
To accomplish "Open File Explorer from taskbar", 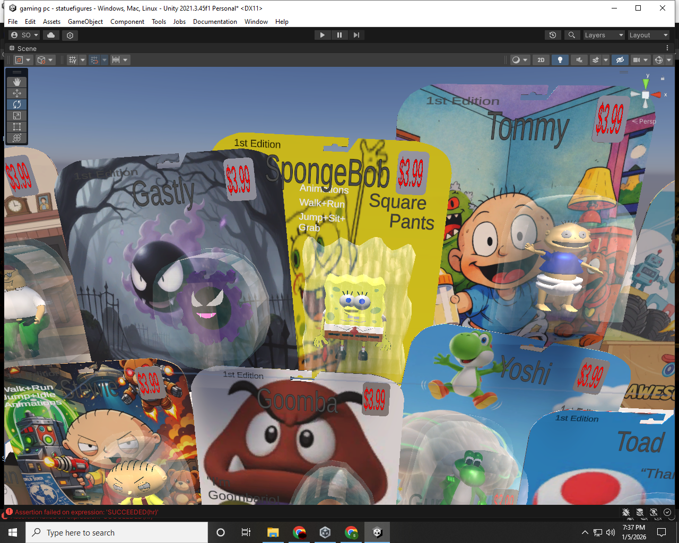I will point(273,532).
